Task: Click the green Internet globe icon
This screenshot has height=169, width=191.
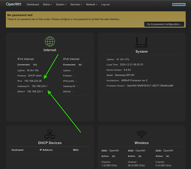Action: (x=50, y=42)
